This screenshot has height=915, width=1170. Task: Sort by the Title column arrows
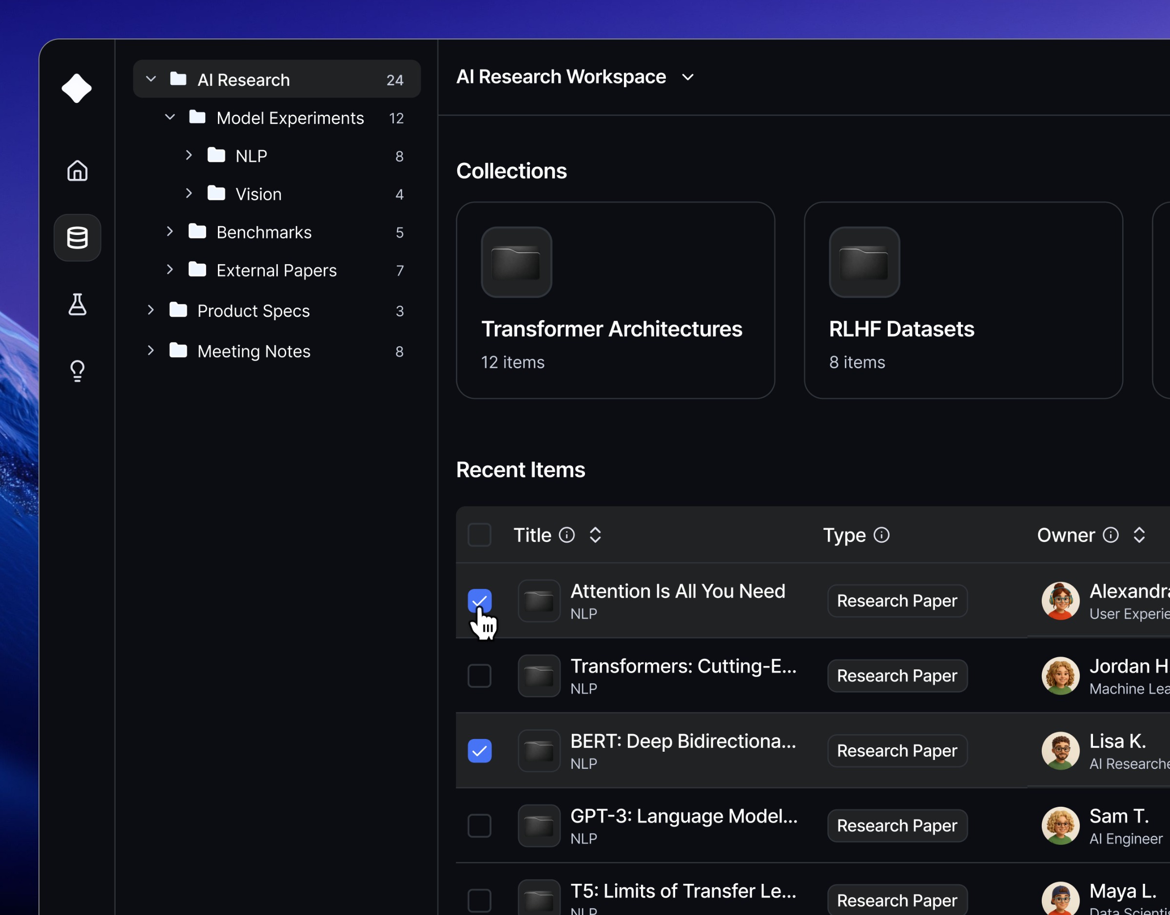(595, 535)
